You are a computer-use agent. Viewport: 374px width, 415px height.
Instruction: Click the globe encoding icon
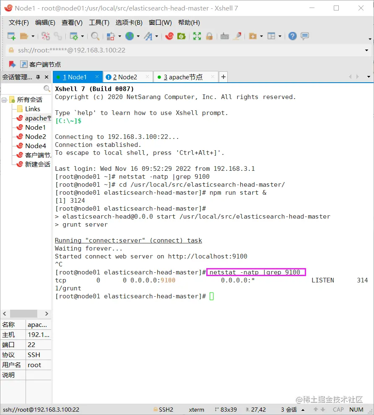pyautogui.click(x=130, y=36)
